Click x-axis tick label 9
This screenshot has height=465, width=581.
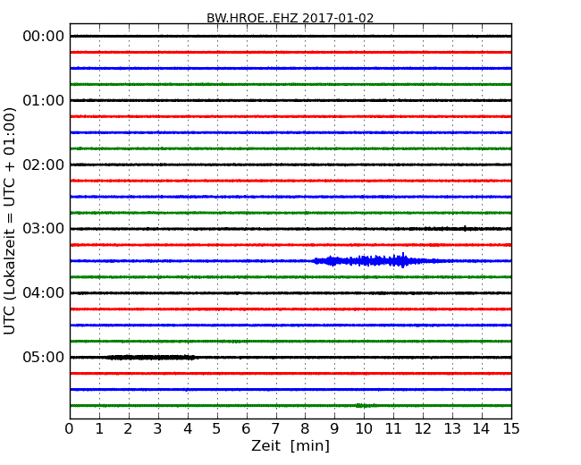[334, 429]
